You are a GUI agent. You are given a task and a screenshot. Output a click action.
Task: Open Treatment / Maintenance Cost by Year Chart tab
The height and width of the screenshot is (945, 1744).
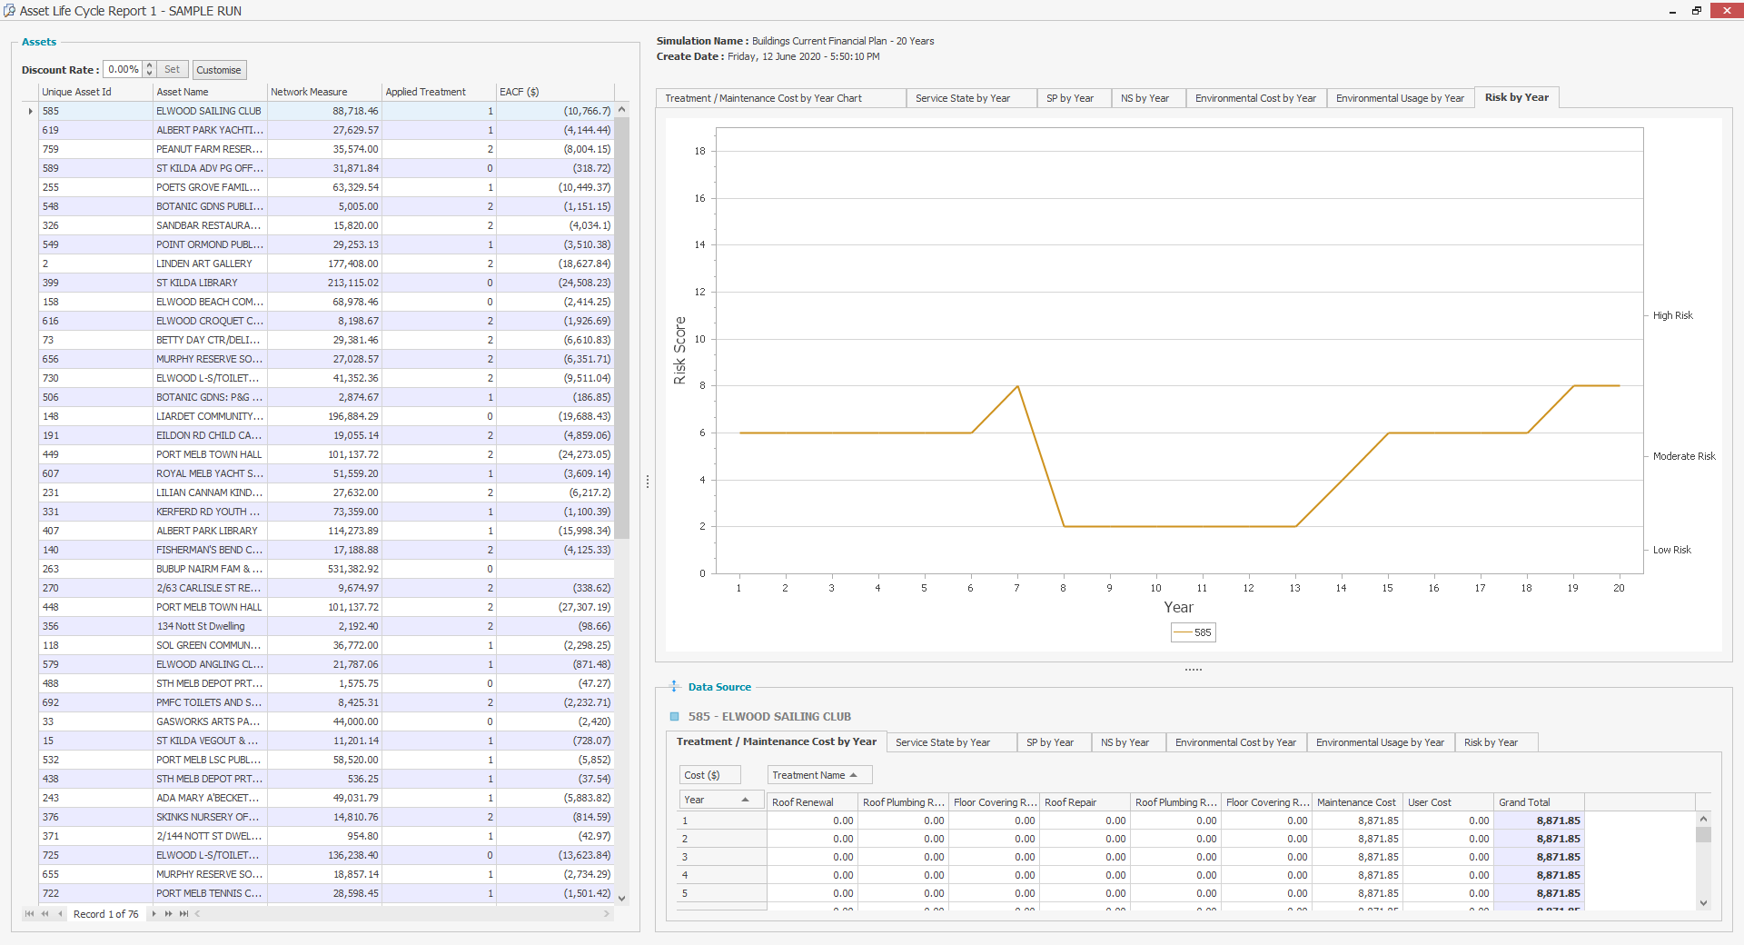(x=780, y=98)
